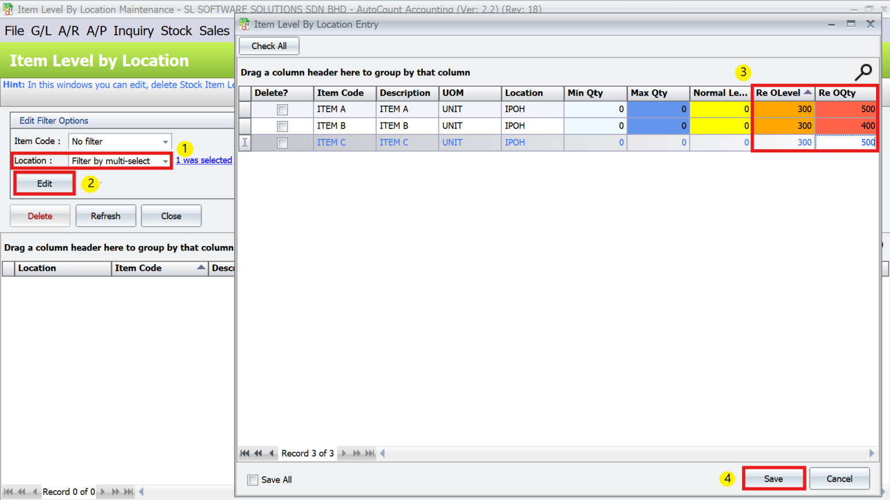Click first record icon on maintenance window navigator

9,491
